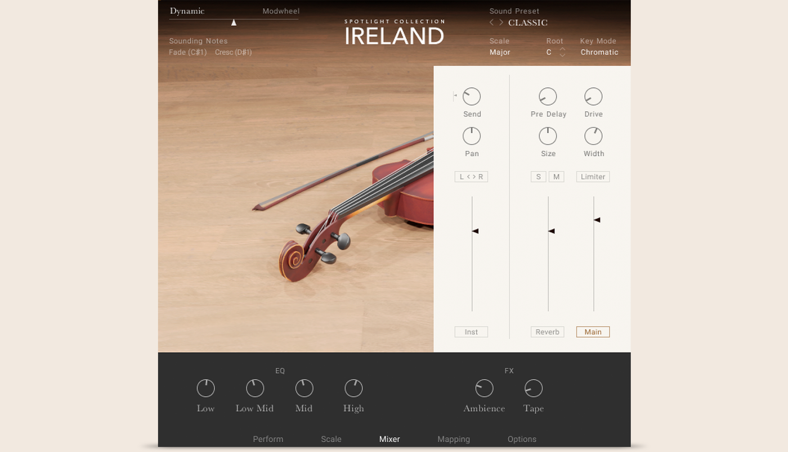This screenshot has height=452, width=788.
Task: Switch to the Scale tab
Action: coord(331,439)
